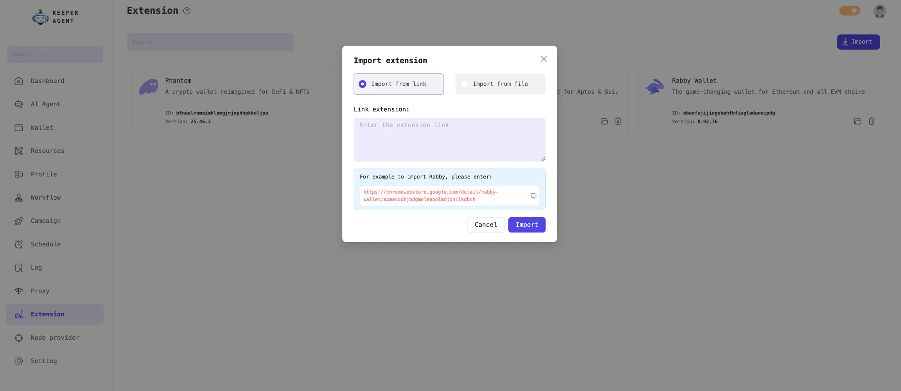This screenshot has width=901, height=391.
Task: Click the Schedule clock icon
Action: [x=19, y=244]
